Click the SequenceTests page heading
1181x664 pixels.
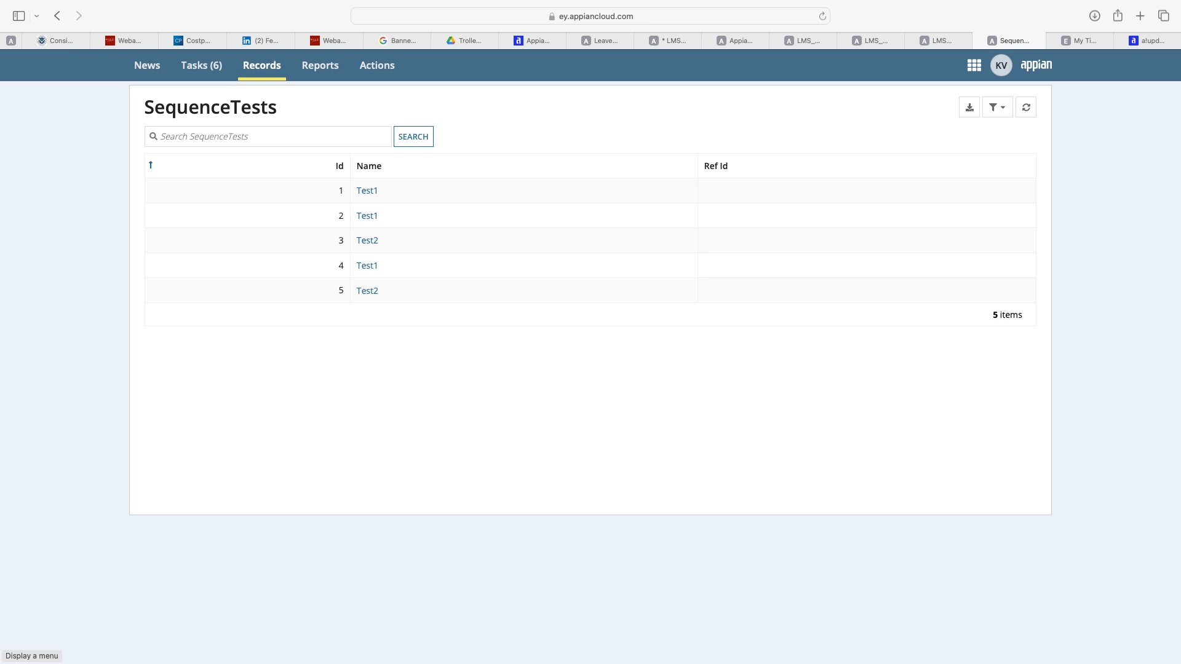point(210,107)
